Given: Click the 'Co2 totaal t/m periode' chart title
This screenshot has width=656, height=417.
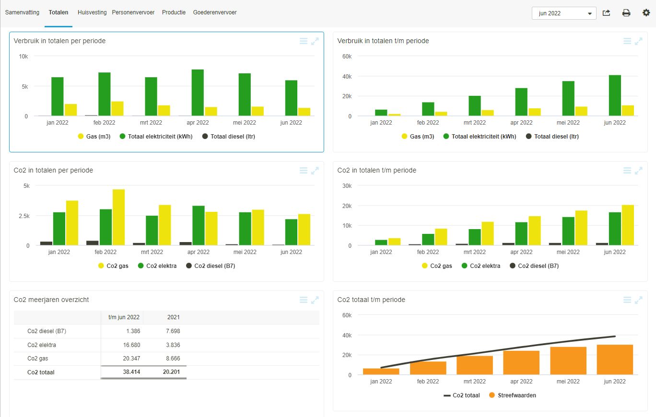Looking at the screenshot, I should coord(371,300).
